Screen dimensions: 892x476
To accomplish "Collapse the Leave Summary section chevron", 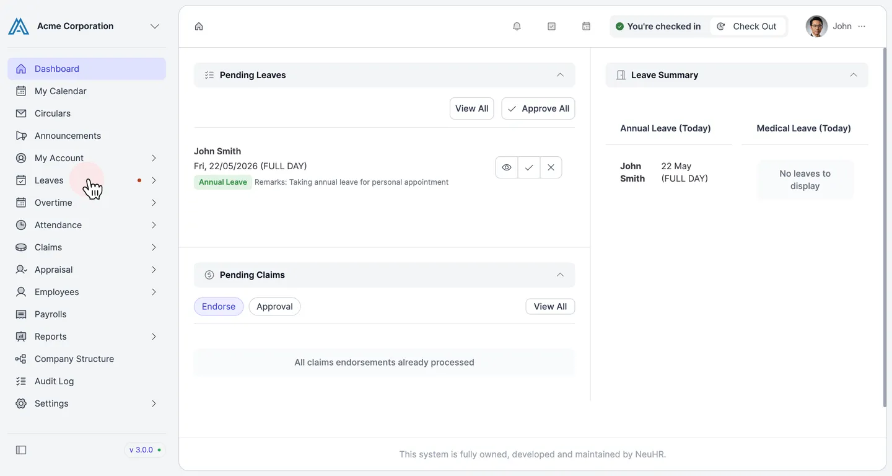I will 854,75.
